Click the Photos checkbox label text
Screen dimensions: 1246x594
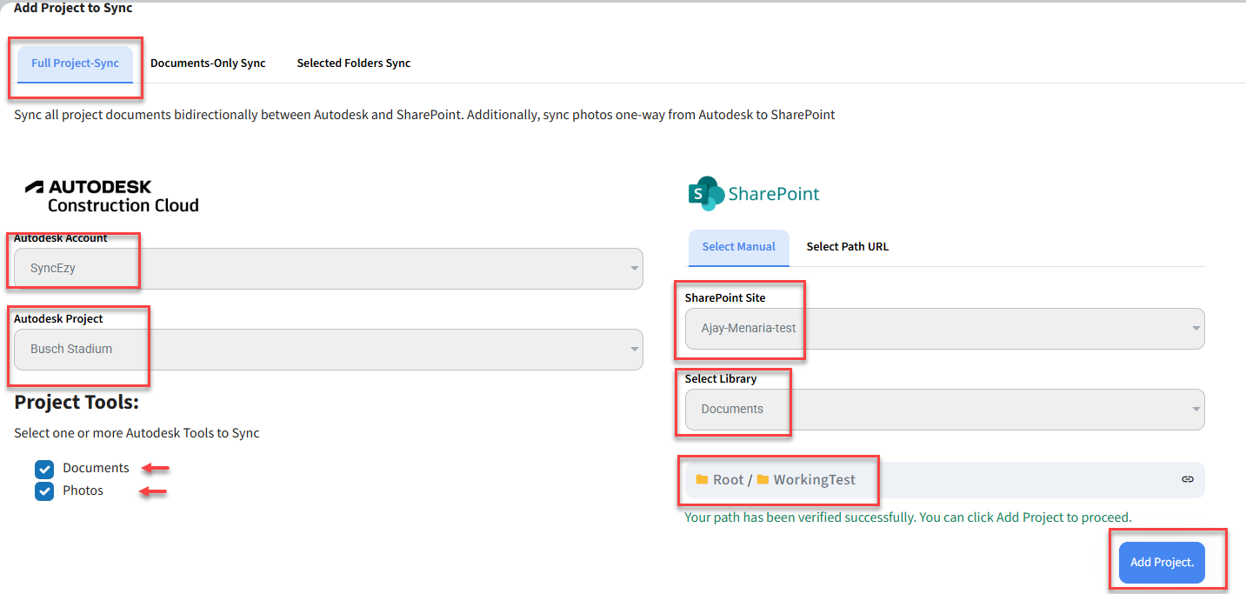pyautogui.click(x=83, y=491)
